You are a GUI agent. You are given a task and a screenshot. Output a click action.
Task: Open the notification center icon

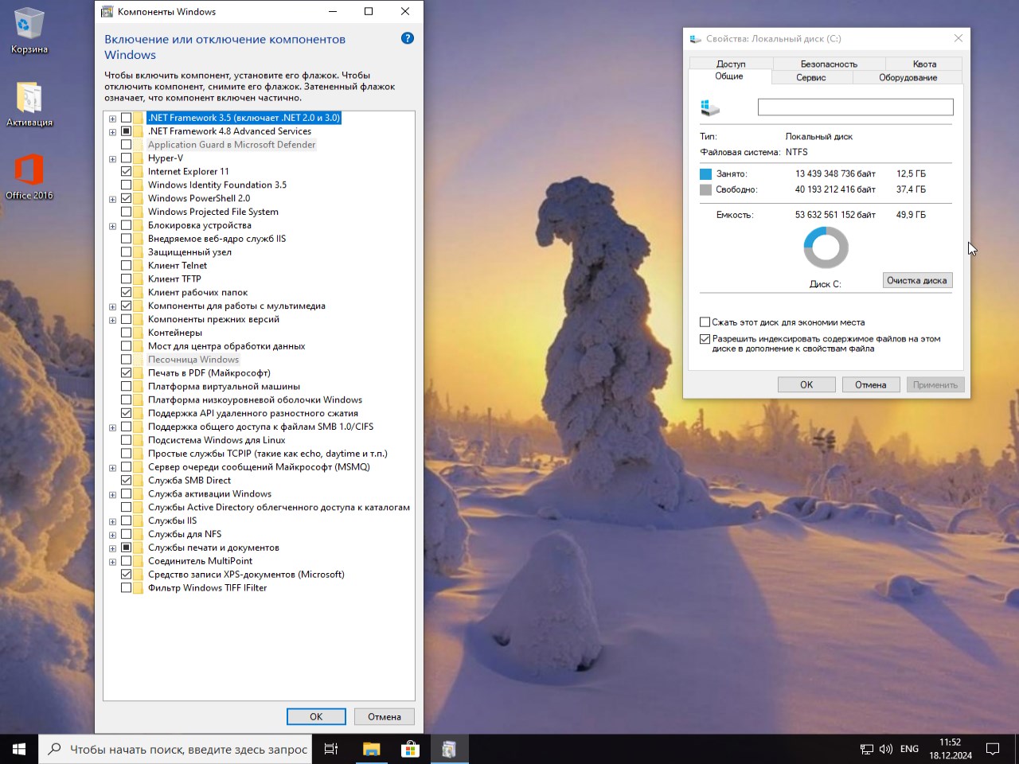(993, 749)
